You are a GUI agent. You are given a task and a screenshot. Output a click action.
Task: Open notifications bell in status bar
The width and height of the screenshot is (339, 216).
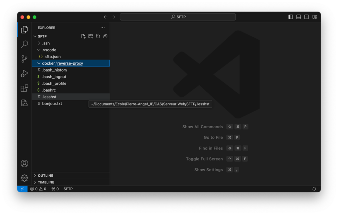tap(314, 189)
